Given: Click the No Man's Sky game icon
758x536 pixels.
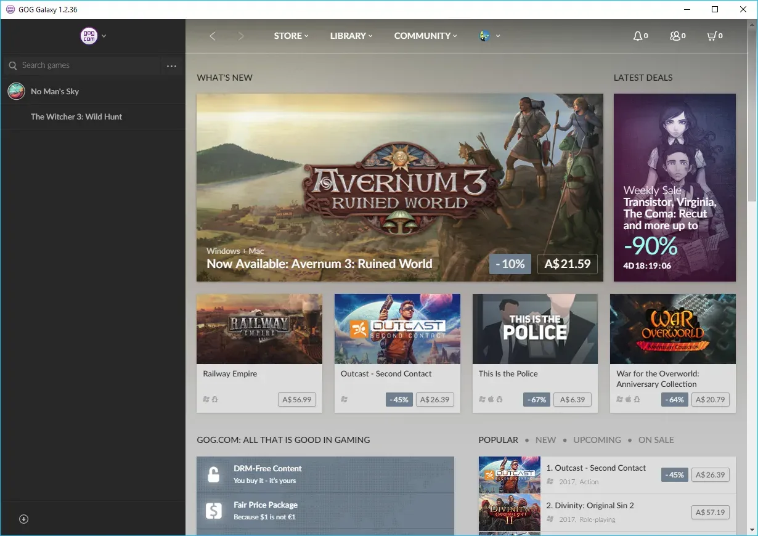Looking at the screenshot, I should (x=16, y=91).
